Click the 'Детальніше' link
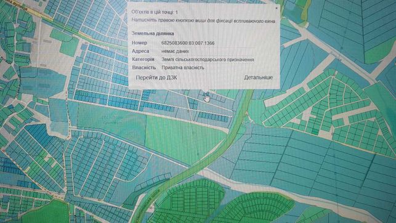 pyautogui.click(x=259, y=78)
